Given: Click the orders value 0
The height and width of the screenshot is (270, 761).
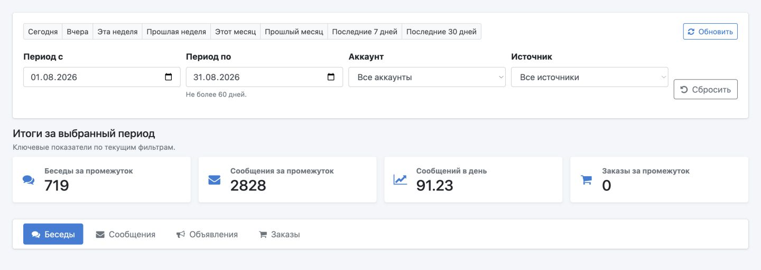Looking at the screenshot, I should (x=607, y=186).
